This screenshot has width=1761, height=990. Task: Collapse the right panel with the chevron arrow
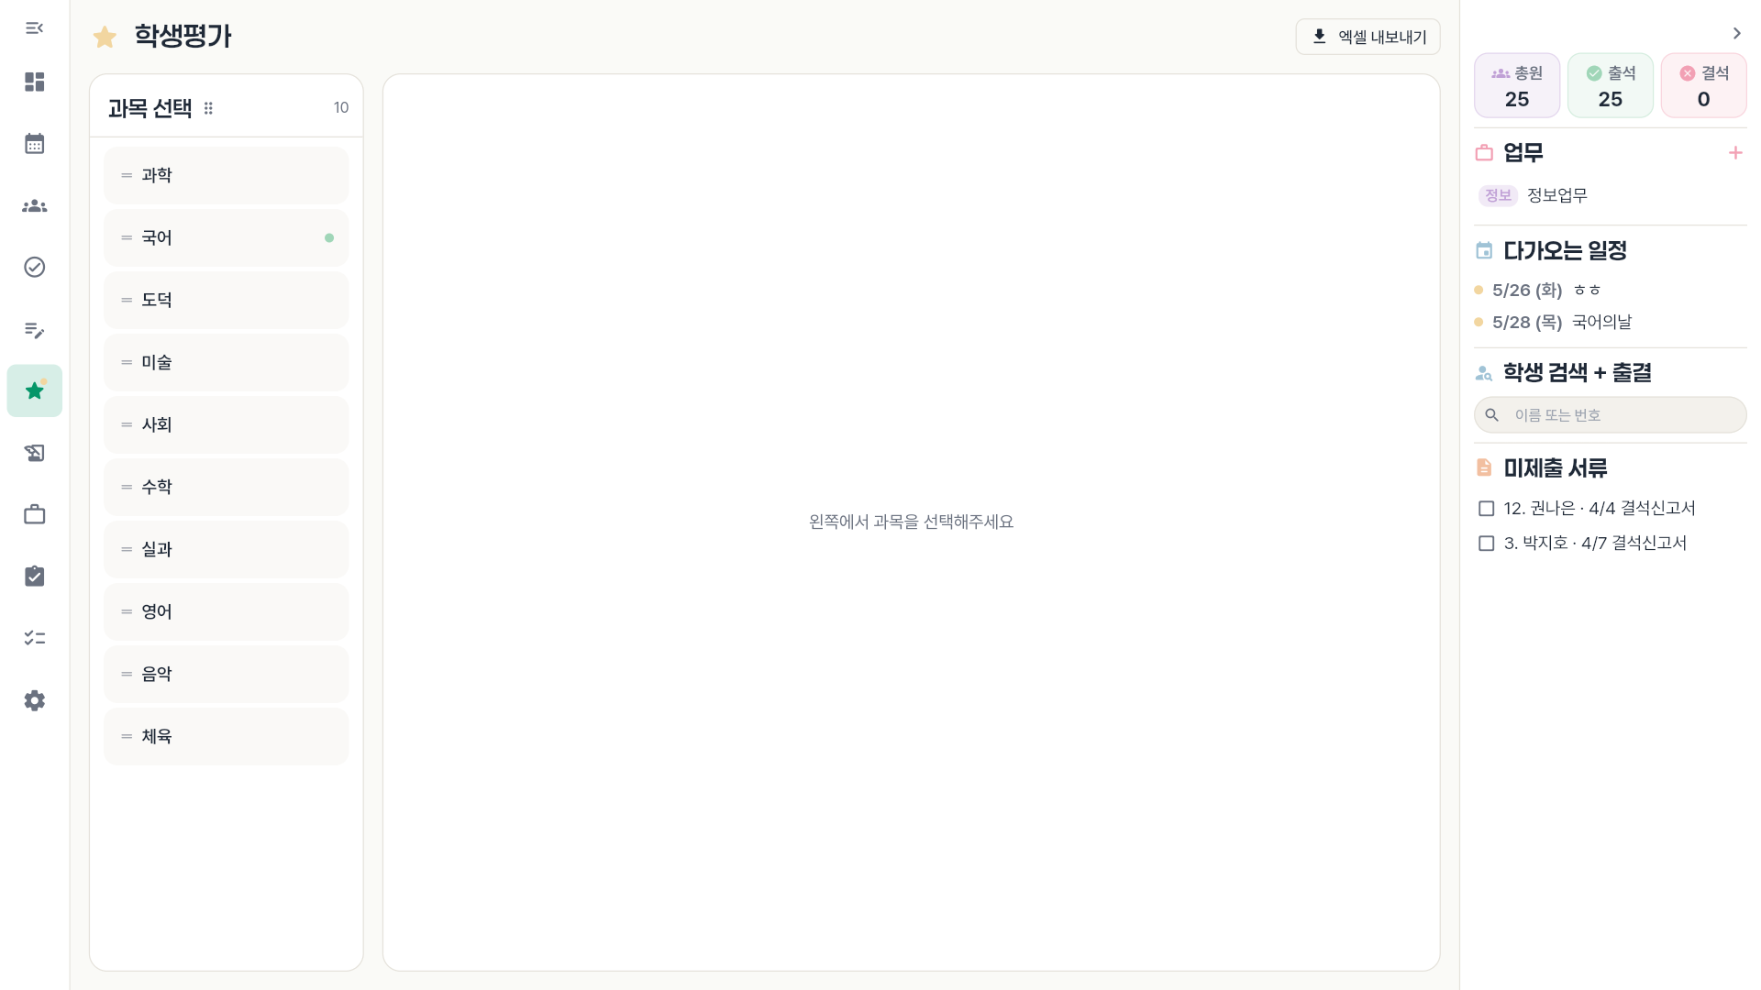[1736, 33]
